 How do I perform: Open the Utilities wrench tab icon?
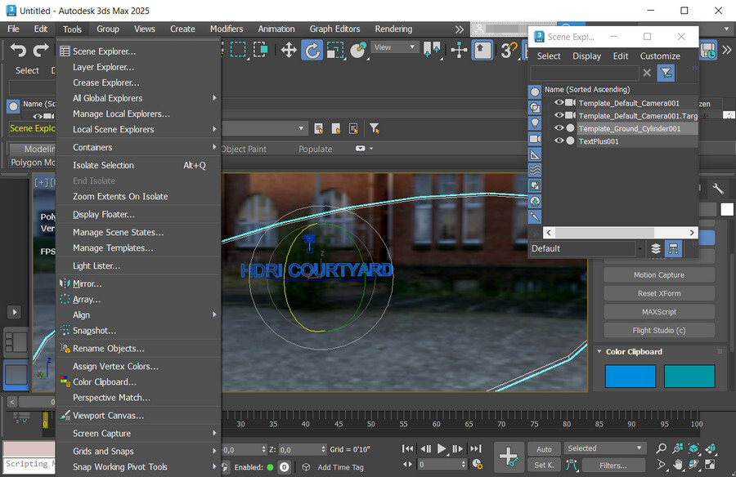718,189
